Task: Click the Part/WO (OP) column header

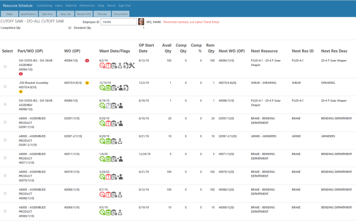Action: pos(30,51)
